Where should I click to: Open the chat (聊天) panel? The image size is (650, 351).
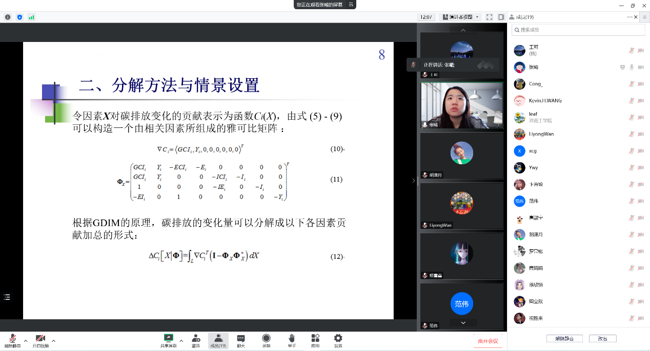point(241,340)
